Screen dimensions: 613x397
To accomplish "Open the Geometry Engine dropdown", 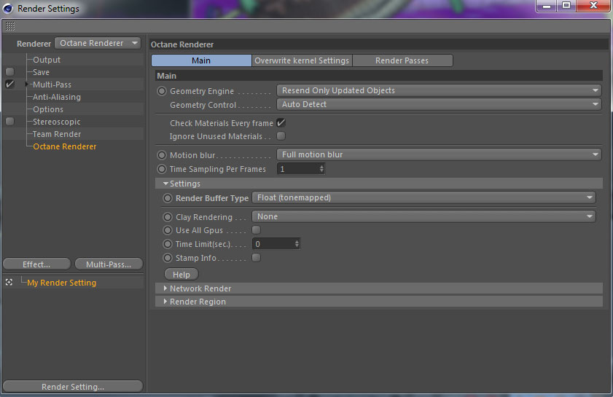I will (x=439, y=90).
